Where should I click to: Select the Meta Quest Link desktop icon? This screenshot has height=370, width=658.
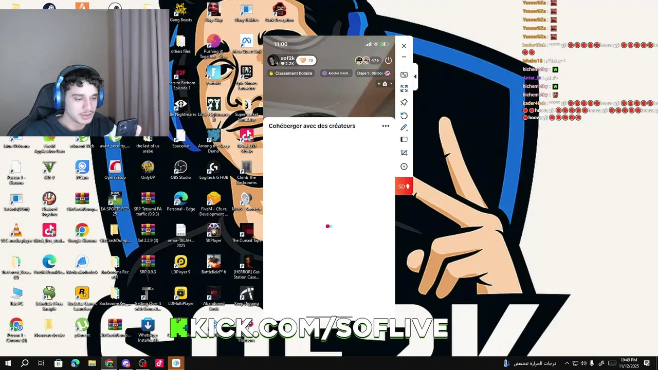246,43
